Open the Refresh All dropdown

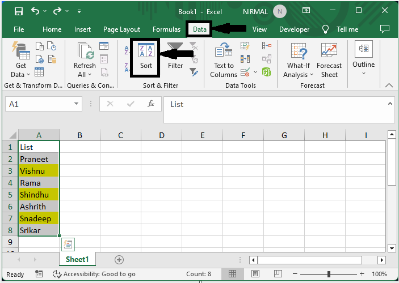[x=85, y=60]
